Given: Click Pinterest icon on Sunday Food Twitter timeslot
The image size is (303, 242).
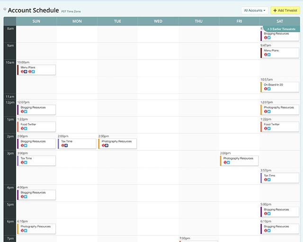Looking at the screenshot, I should [22, 129].
